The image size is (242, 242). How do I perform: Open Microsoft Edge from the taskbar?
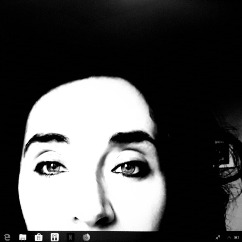(x=7, y=237)
